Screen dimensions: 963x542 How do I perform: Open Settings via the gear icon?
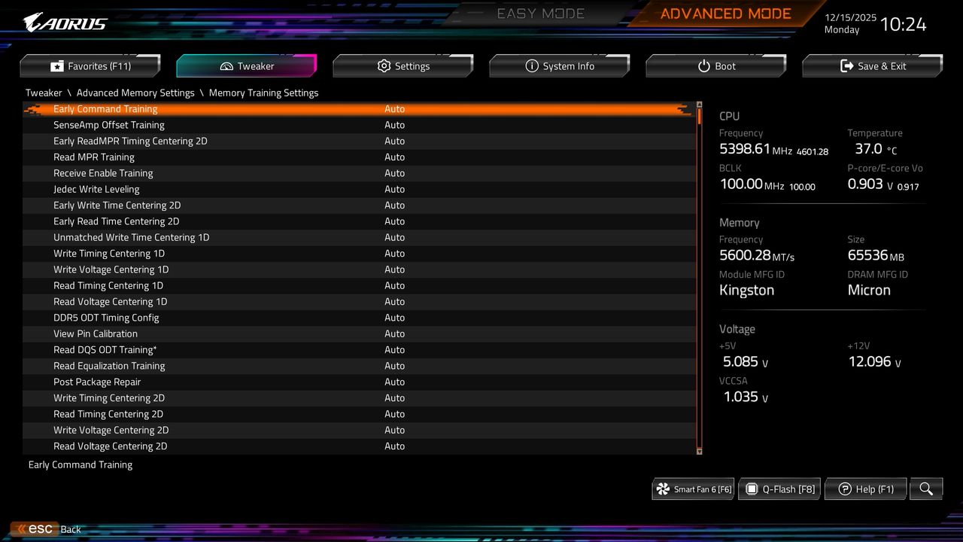coord(384,66)
